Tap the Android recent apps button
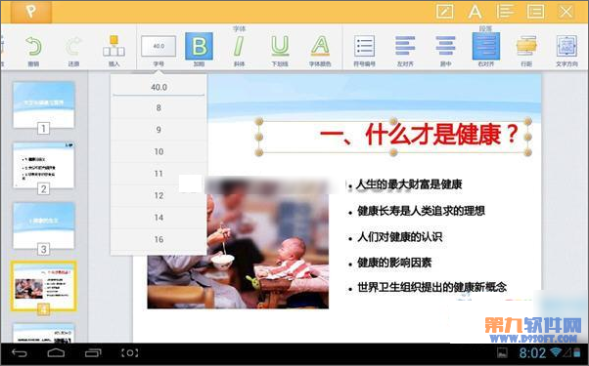 pos(93,353)
